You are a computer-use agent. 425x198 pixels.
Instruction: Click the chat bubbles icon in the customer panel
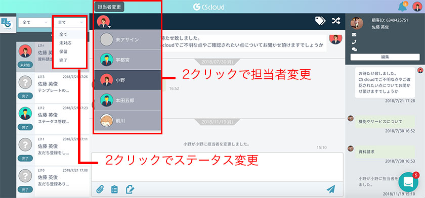click(x=354, y=49)
